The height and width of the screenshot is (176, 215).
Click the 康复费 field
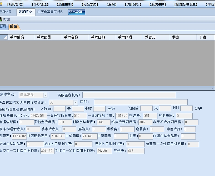[157, 129]
